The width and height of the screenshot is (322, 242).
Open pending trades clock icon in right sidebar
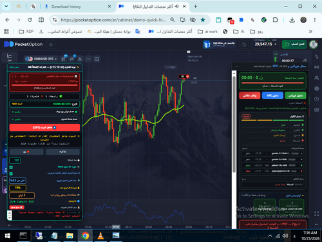(x=316, y=99)
